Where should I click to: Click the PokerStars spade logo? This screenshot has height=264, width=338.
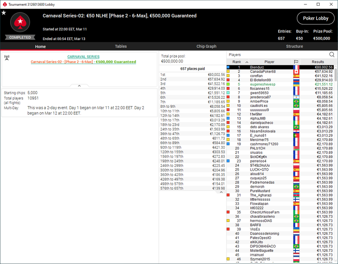tap(20, 22)
